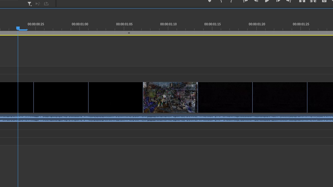Click the Extract button

click(x=313, y=1)
